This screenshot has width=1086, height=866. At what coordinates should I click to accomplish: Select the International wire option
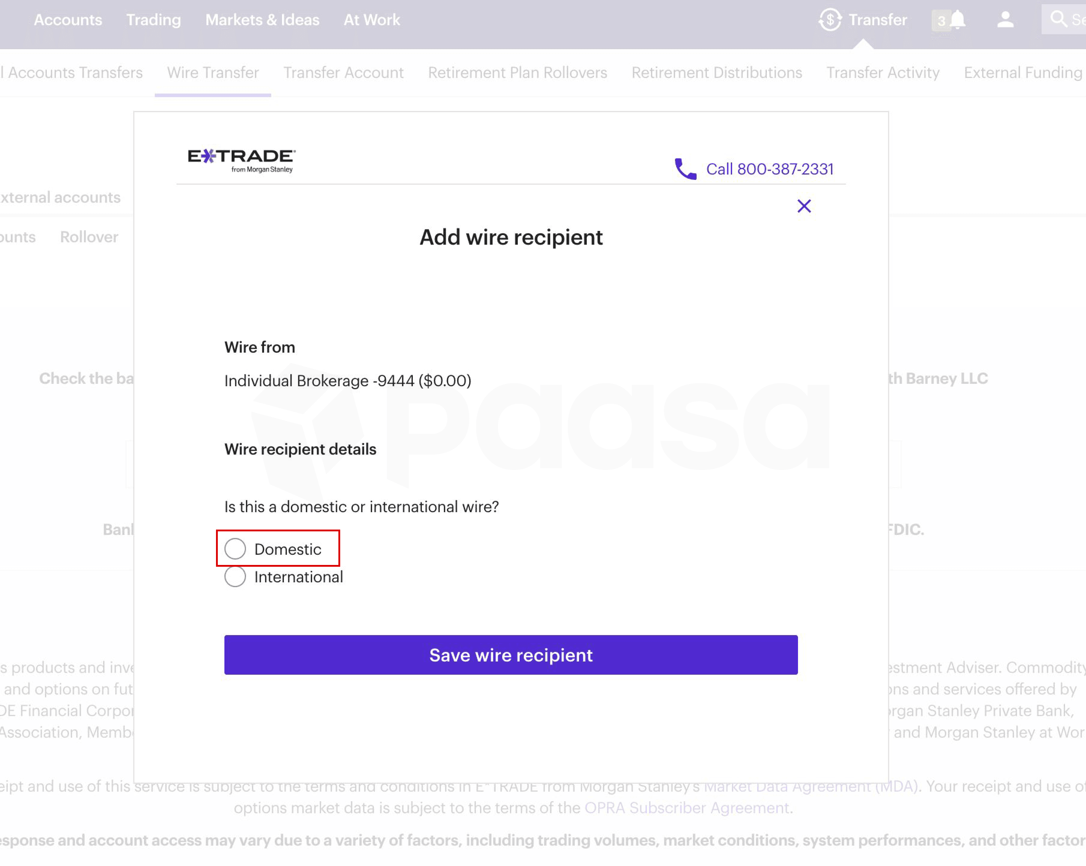[x=235, y=577]
